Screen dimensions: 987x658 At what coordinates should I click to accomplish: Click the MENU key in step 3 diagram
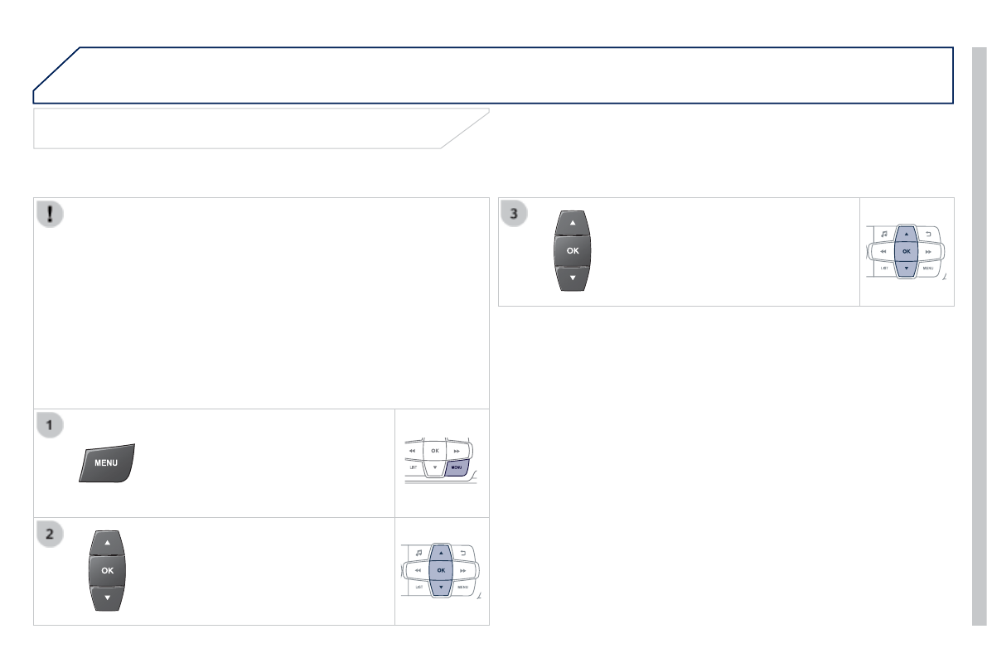coord(927,269)
